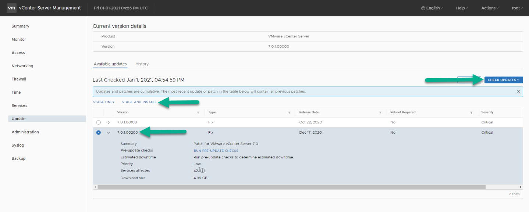Screen dimensions: 529x212
Task: Go to the Backup page
Action: [x=18, y=158]
